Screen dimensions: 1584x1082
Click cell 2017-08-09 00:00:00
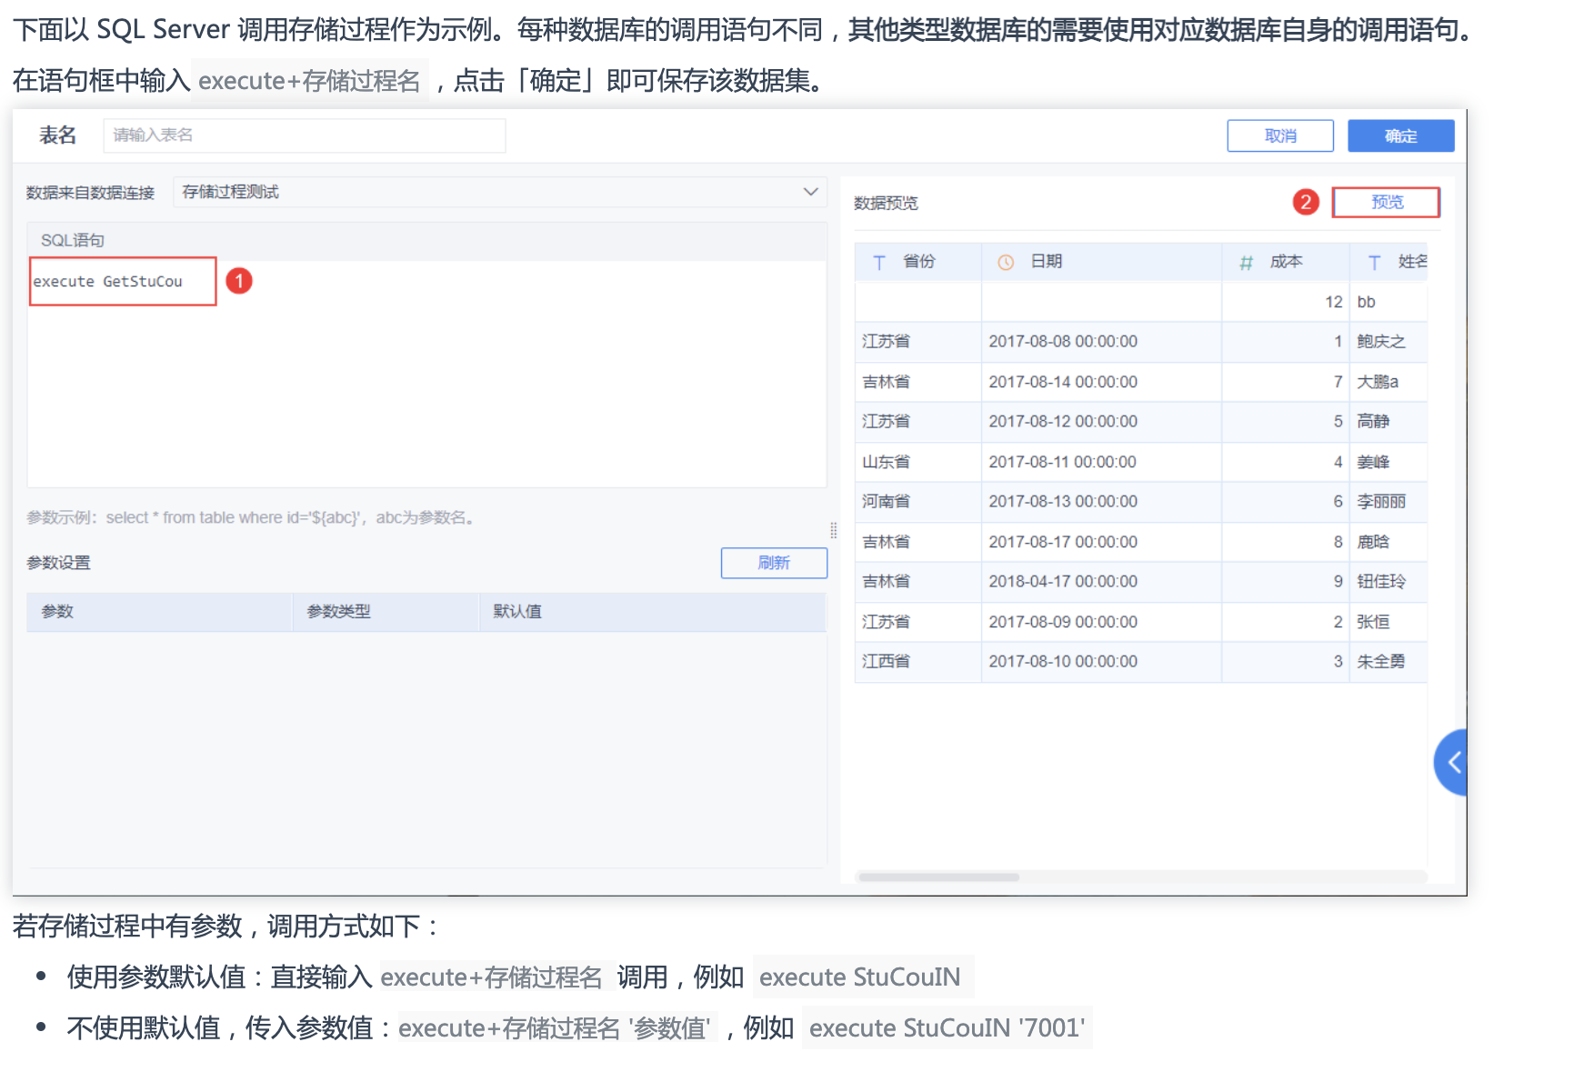1101,622
